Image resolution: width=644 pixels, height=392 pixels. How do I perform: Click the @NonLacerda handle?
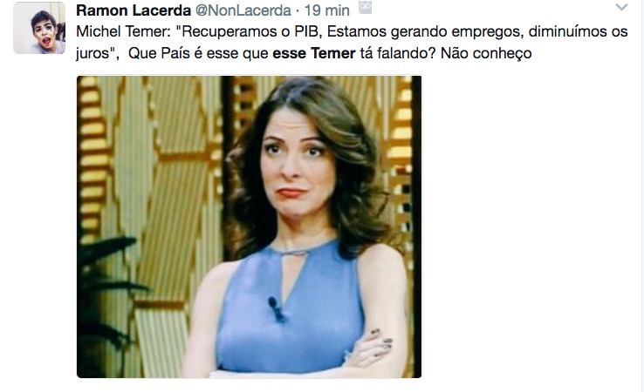[243, 10]
